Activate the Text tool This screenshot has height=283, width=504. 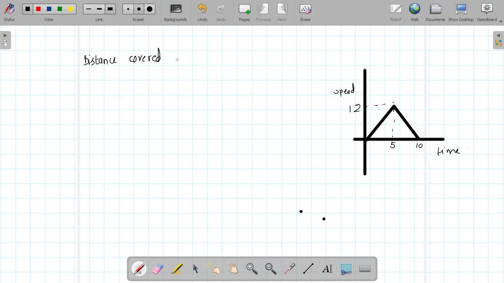[327, 269]
